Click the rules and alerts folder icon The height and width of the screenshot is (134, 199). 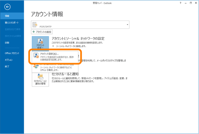pos(40,76)
